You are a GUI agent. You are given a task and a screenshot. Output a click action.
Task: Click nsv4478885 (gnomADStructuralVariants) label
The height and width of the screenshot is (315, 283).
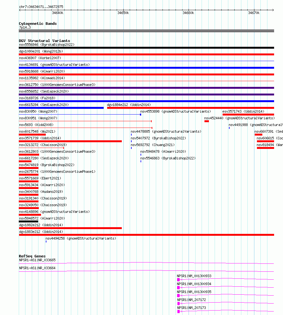coord(166,131)
